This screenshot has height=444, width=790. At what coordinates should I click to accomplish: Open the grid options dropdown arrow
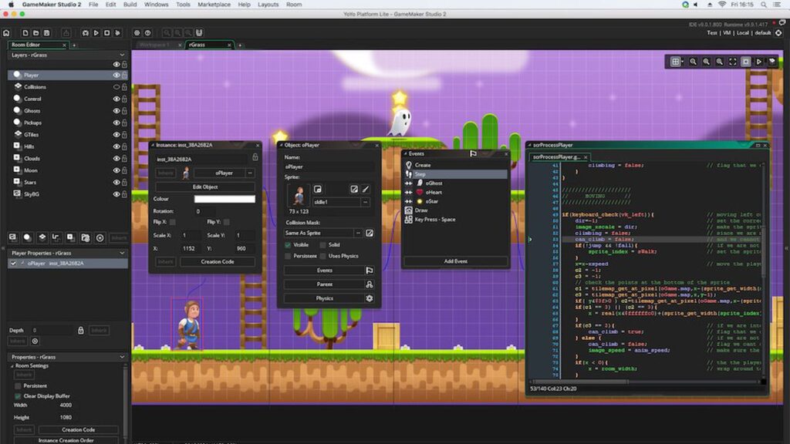coord(682,62)
